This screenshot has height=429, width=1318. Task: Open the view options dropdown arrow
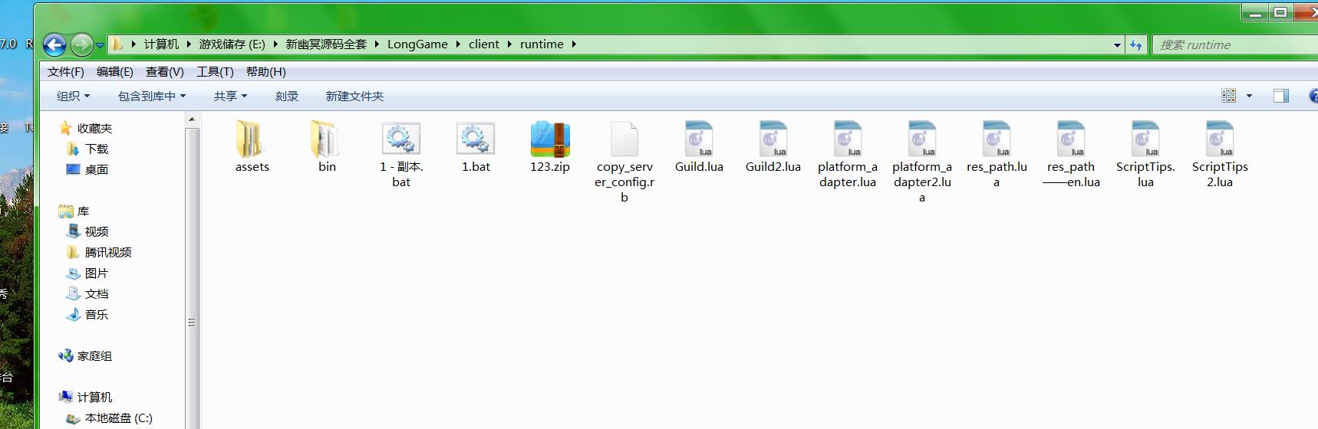(x=1249, y=96)
